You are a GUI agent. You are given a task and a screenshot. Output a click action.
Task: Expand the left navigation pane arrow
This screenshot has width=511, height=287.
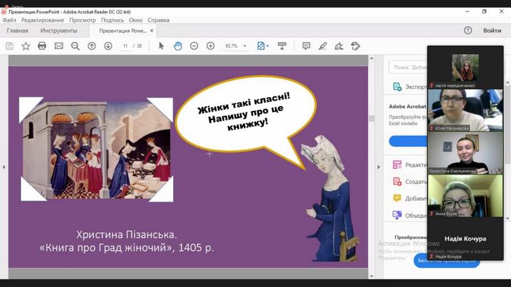[4, 167]
